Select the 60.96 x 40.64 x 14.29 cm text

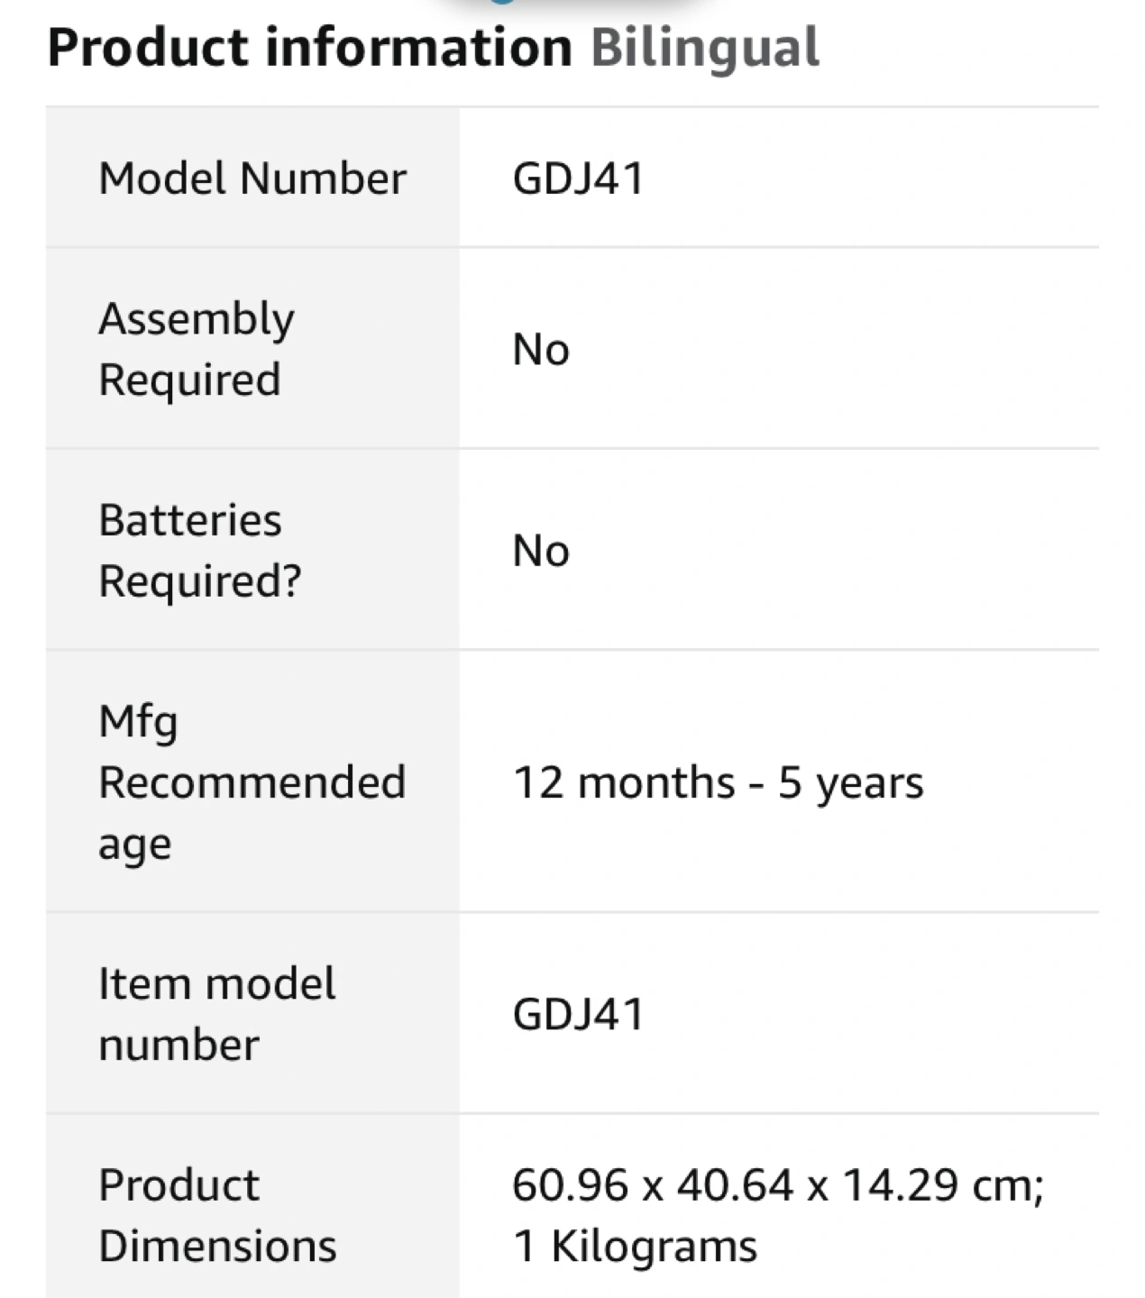[778, 1184]
